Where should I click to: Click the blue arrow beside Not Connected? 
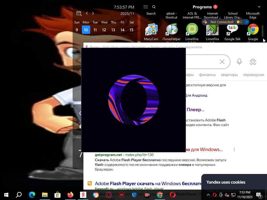coord(246,22)
